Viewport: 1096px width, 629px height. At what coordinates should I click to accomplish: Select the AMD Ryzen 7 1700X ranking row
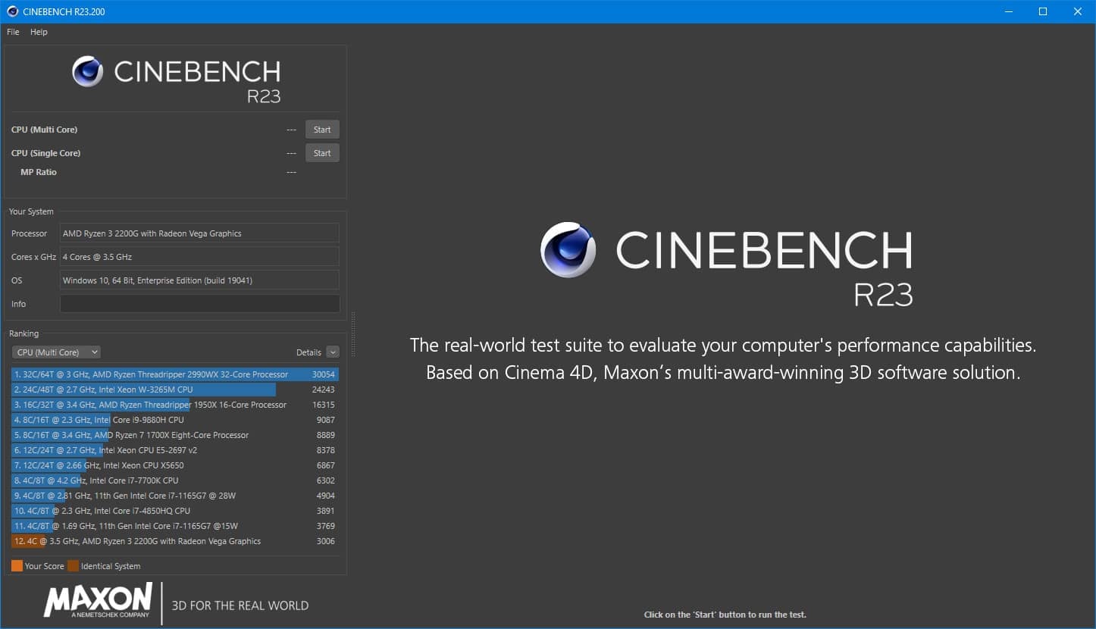pyautogui.click(x=175, y=435)
